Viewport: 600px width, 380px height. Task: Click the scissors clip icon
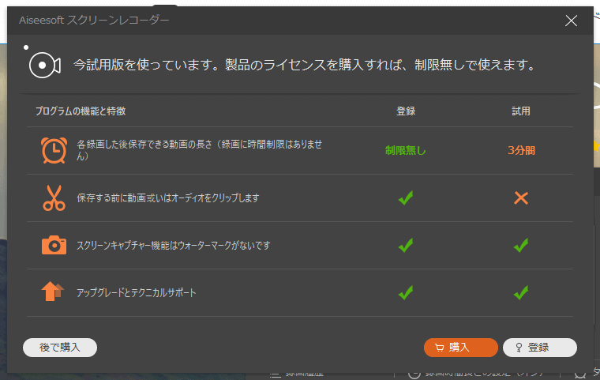click(54, 198)
